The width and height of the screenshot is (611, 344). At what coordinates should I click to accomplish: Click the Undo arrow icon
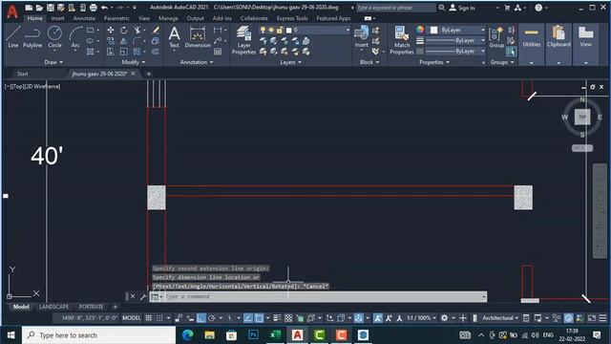(x=104, y=8)
